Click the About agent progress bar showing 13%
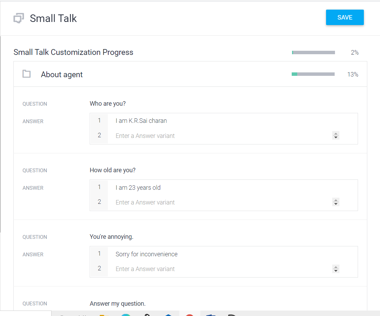Screen dimensions: 380x316 tap(313, 74)
